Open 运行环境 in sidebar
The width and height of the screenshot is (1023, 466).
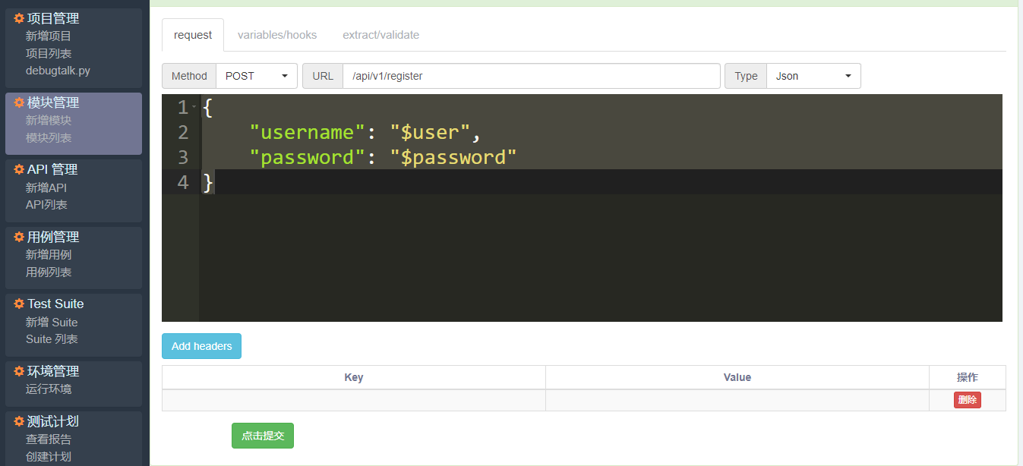click(49, 389)
